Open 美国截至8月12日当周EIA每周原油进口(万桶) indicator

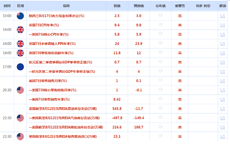tap(63, 137)
